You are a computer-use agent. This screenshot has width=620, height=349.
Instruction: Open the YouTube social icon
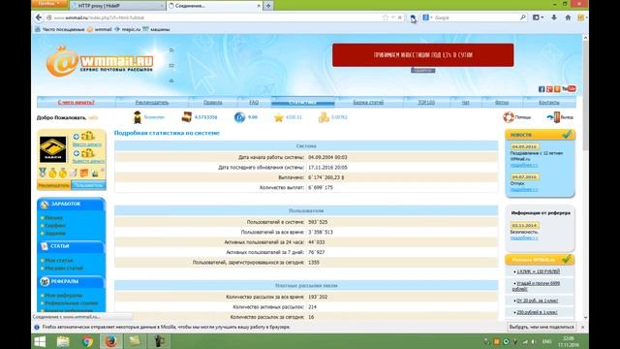click(569, 88)
